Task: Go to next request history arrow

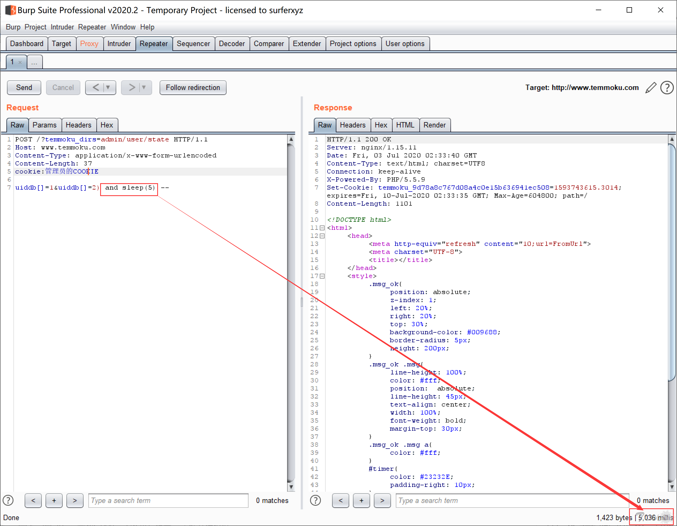Action: click(x=132, y=88)
